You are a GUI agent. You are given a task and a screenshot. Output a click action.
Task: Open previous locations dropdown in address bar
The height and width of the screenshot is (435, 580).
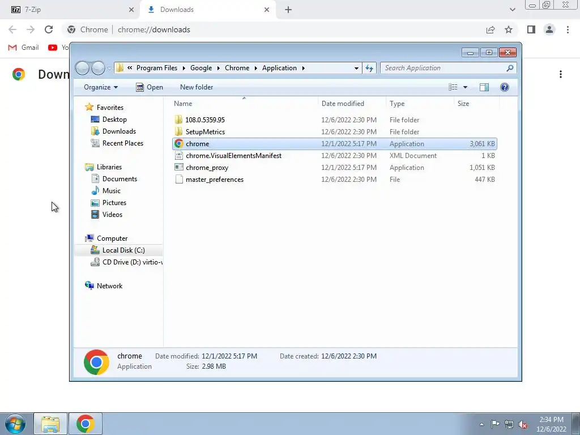[356, 68]
